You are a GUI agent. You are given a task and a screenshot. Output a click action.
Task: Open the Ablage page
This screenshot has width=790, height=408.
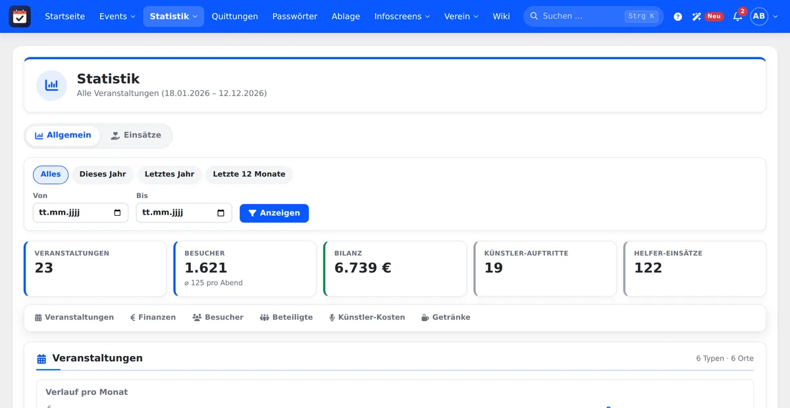(346, 16)
